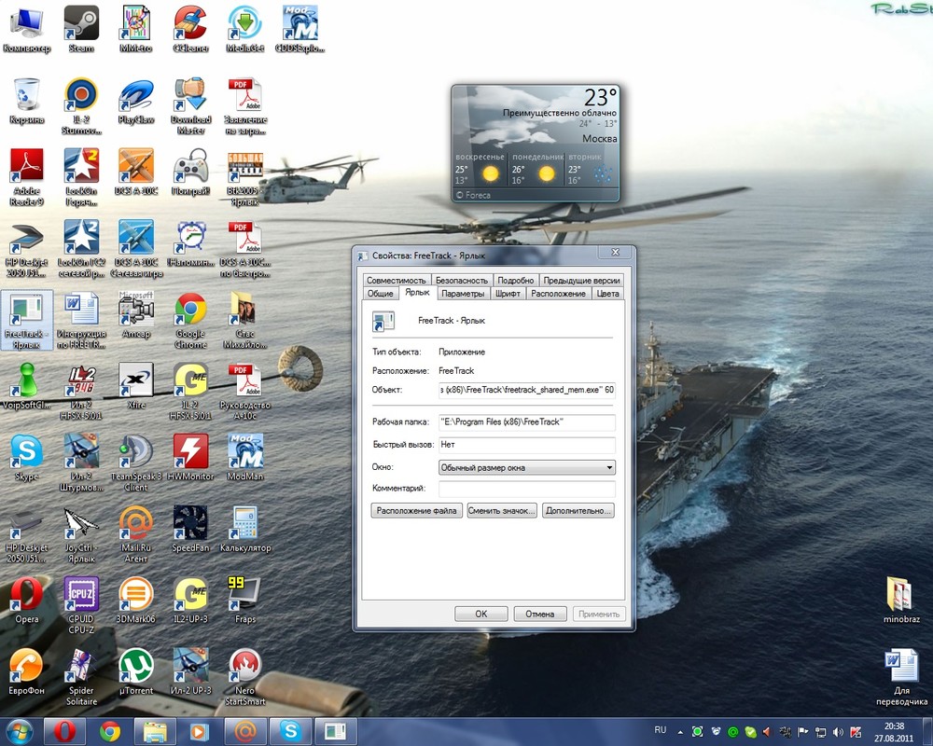
Task: Select the TeamSpeak 3 Client icon
Action: click(x=136, y=453)
